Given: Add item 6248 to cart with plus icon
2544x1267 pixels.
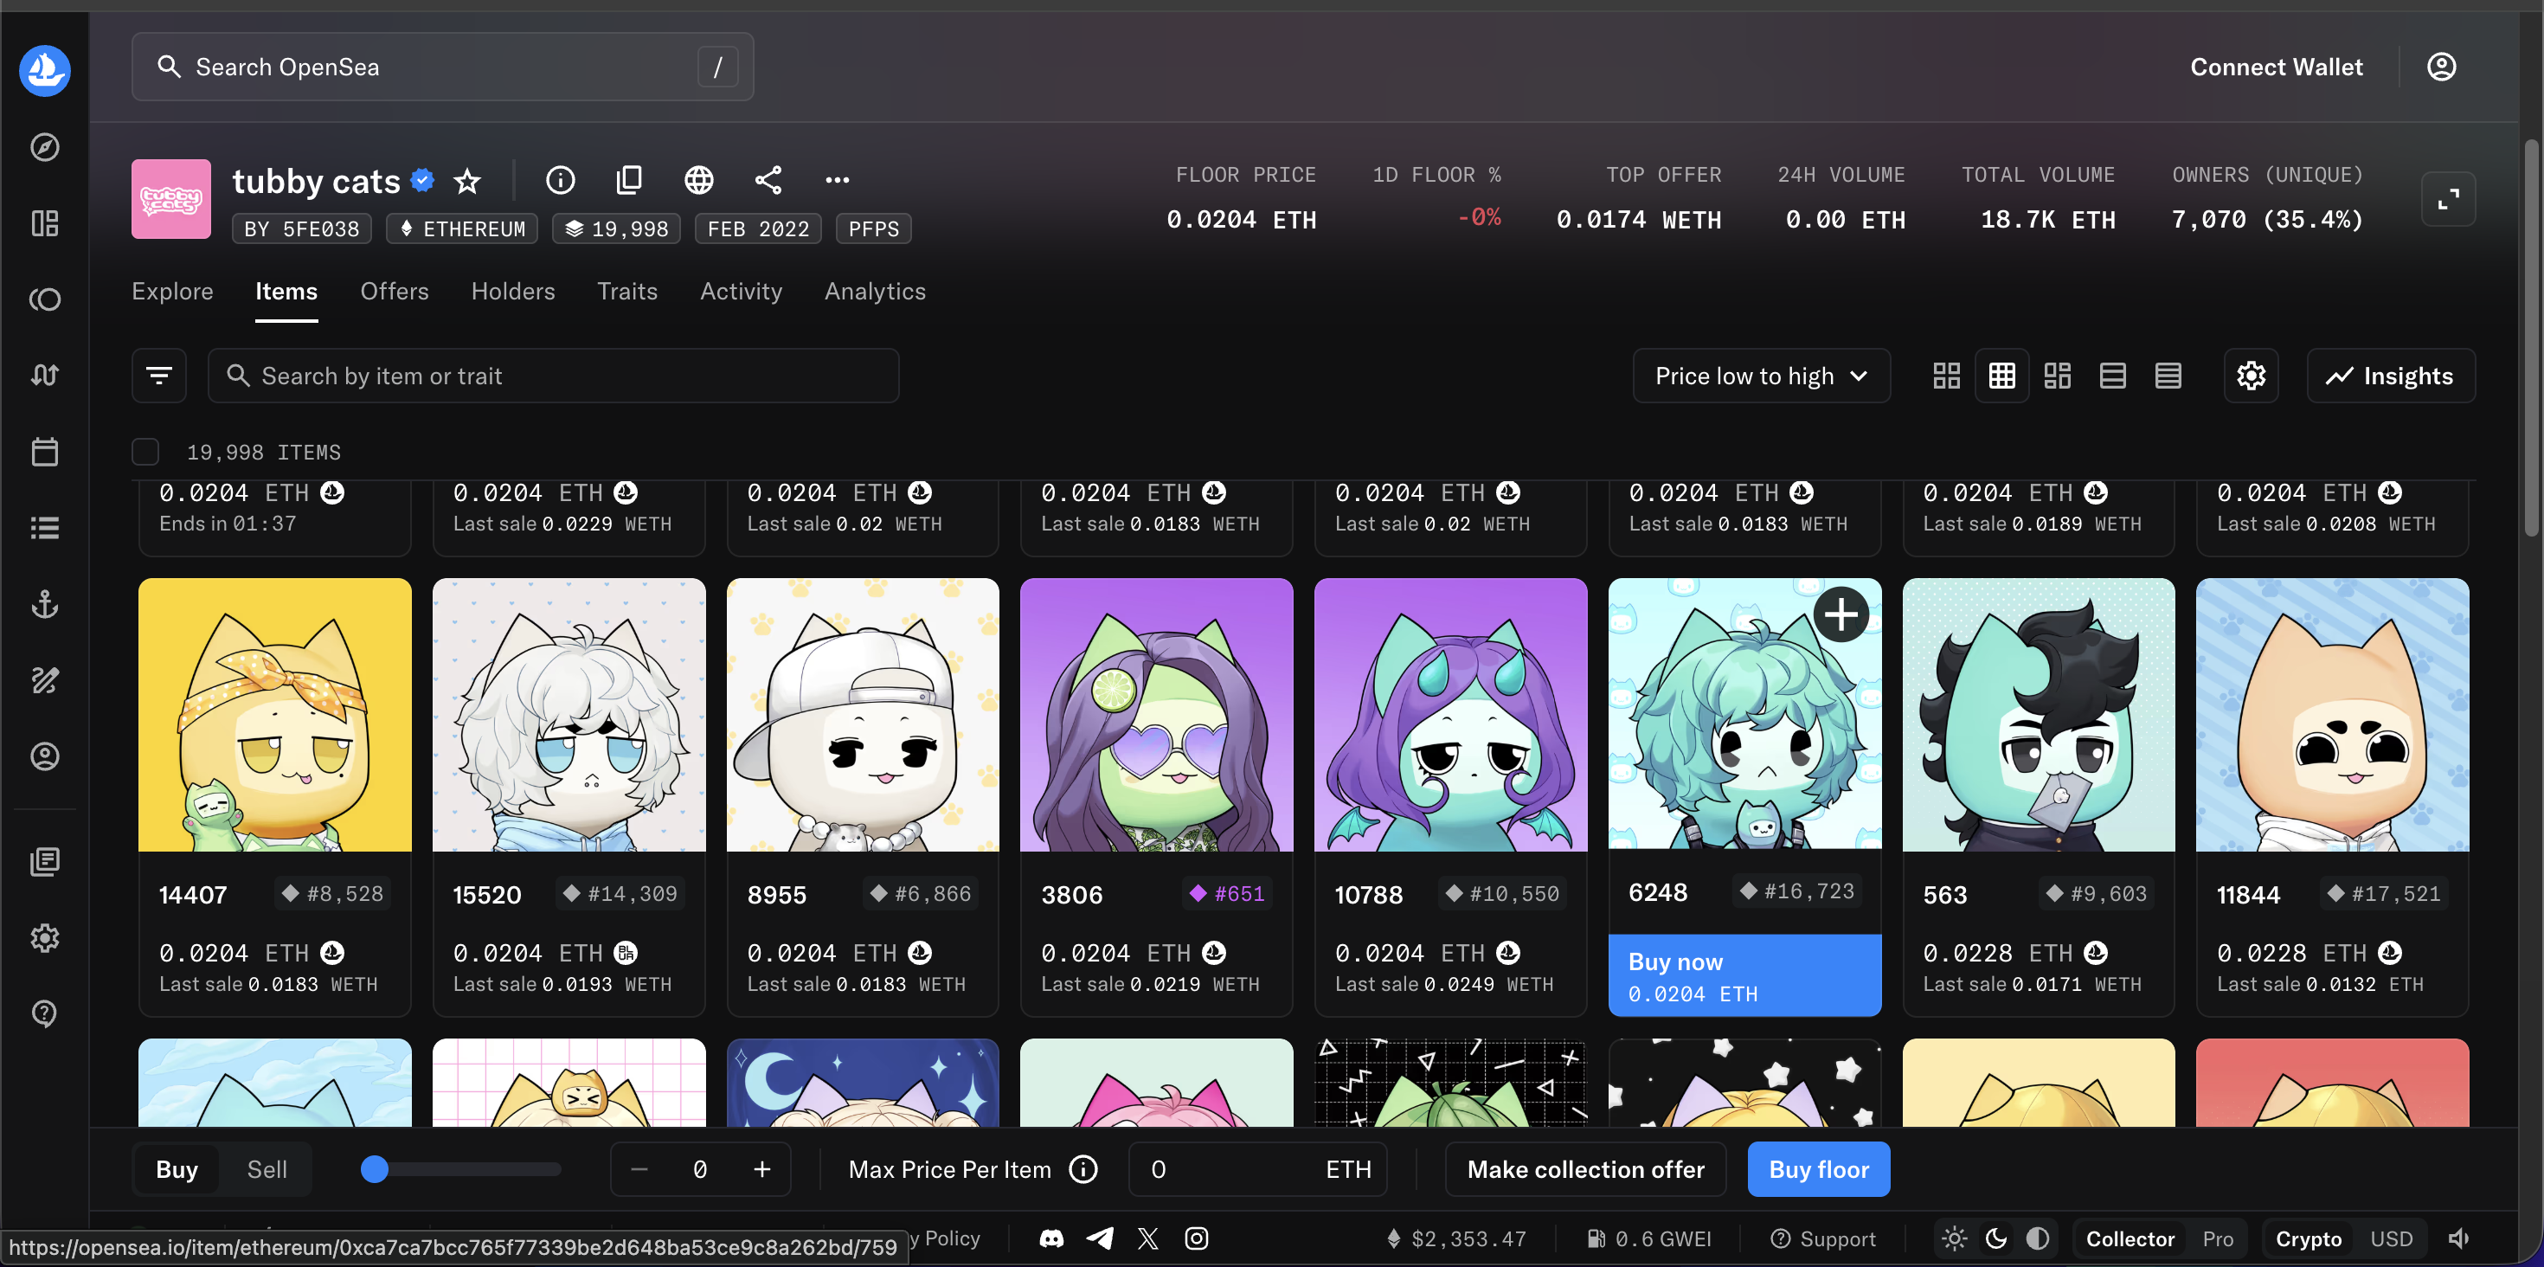Looking at the screenshot, I should point(1841,615).
